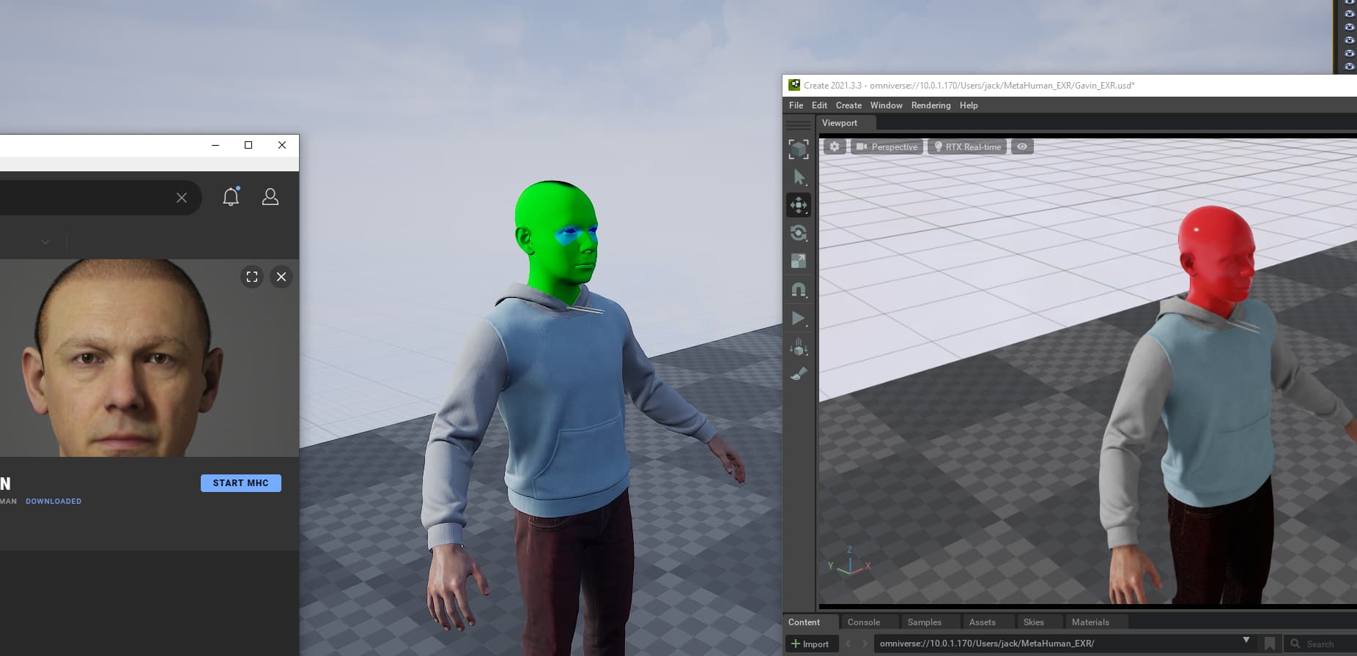Click the MetaHuman face preview thumbnail

coord(149,358)
